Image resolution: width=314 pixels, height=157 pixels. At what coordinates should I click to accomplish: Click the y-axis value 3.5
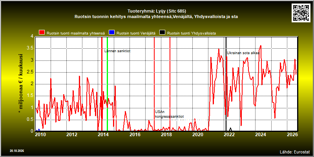[30, 48]
